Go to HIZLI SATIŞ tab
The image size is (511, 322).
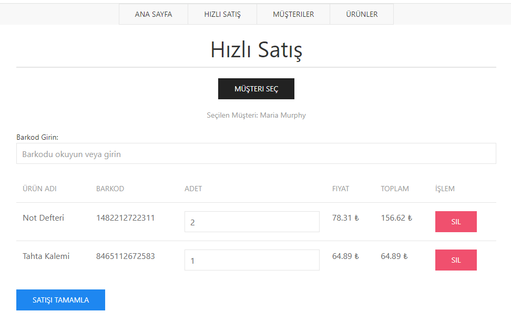pyautogui.click(x=222, y=14)
